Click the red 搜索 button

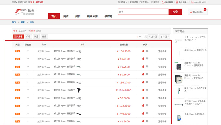click(x=175, y=12)
